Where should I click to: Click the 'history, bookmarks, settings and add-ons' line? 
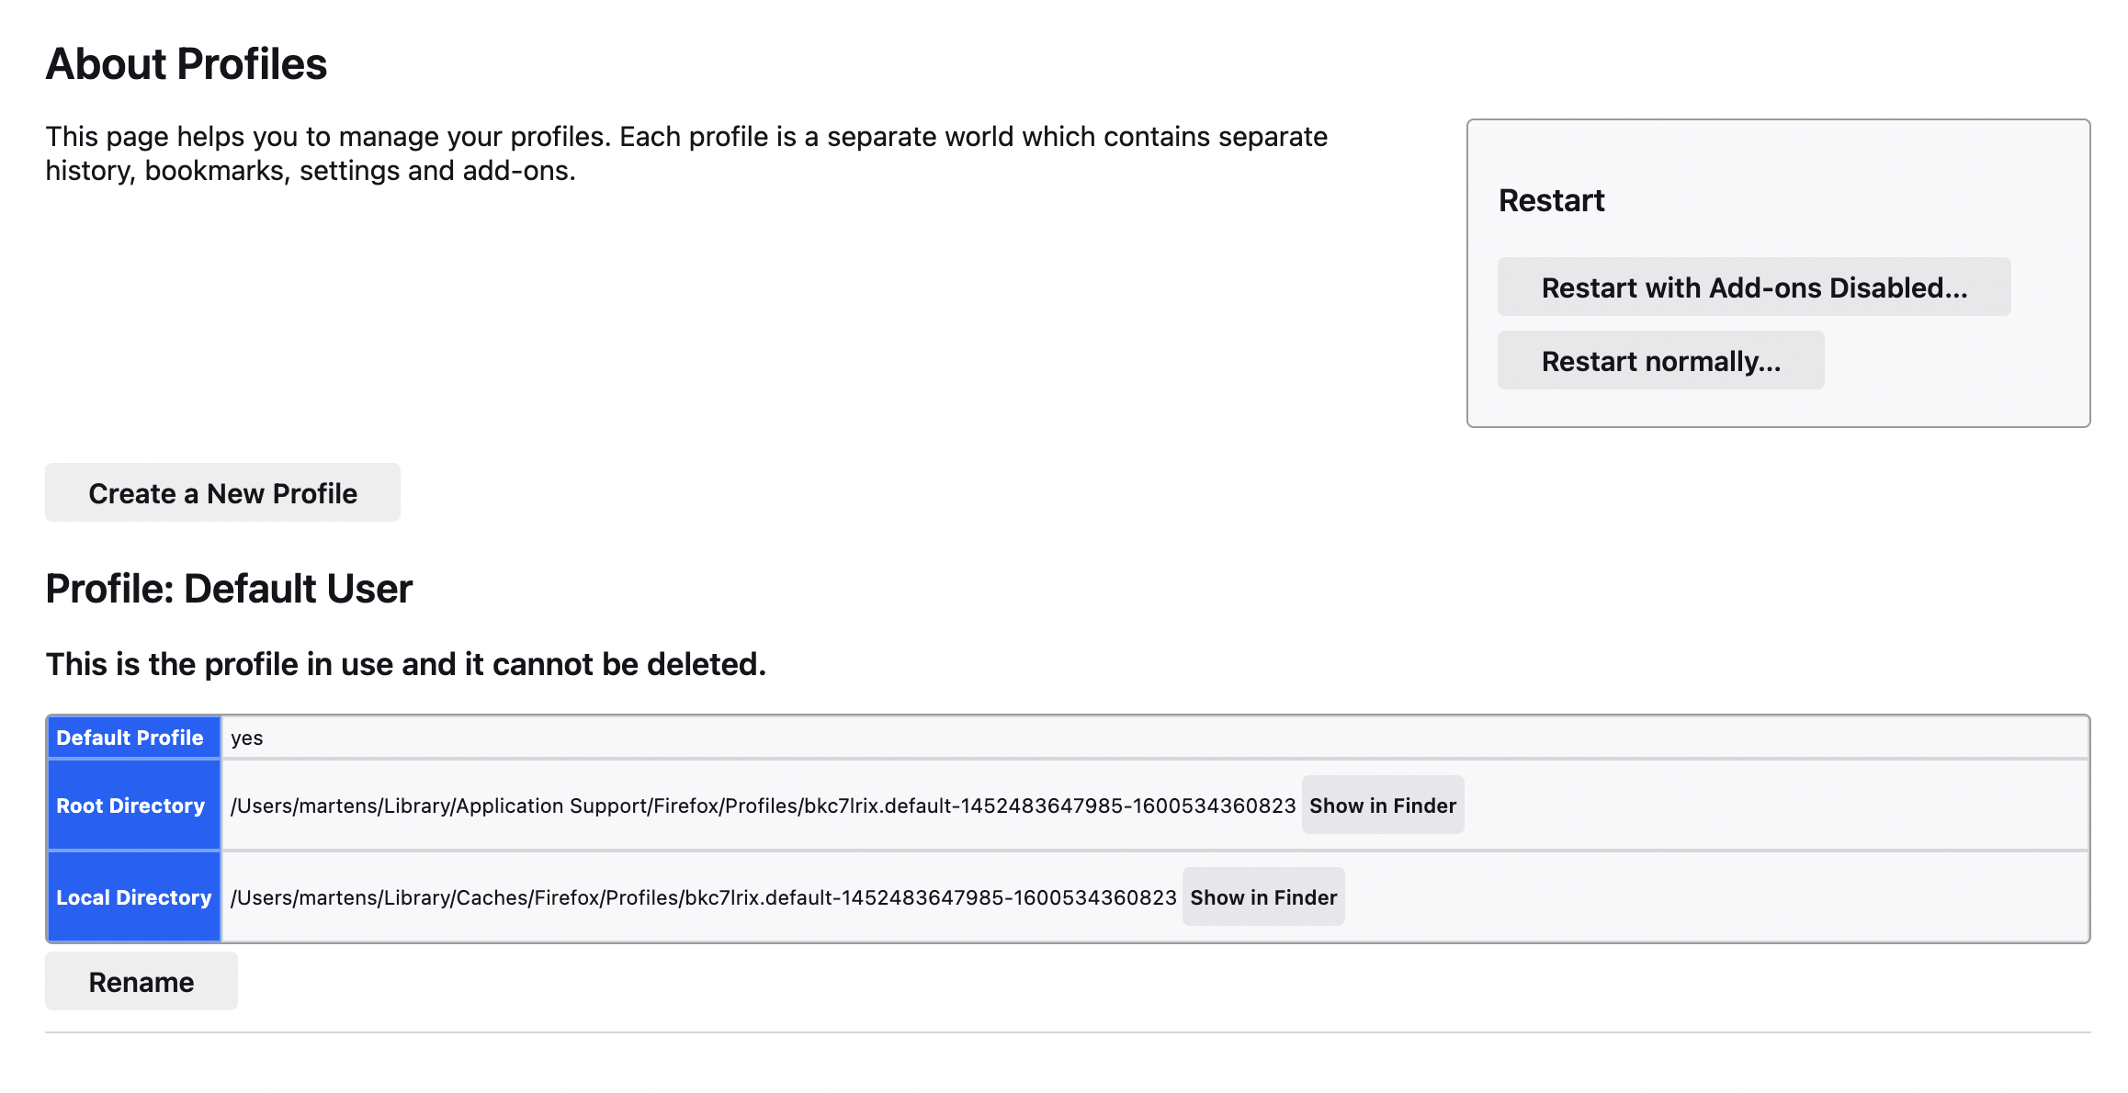[311, 172]
